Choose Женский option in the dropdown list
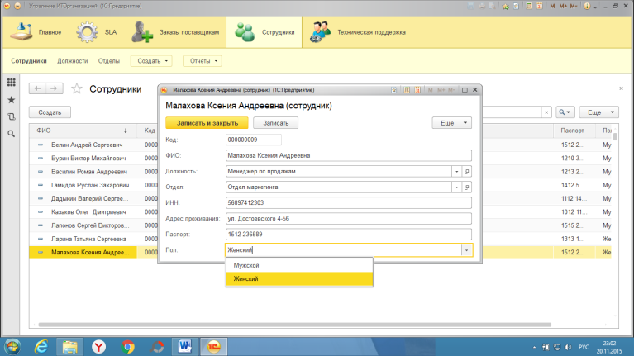The image size is (634, 356). point(246,279)
